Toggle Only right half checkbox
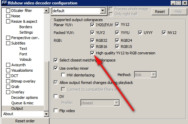The image size is (188, 124). coord(111,14)
